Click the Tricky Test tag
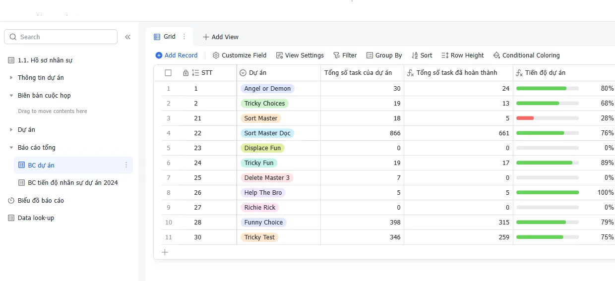Image resolution: width=615 pixels, height=281 pixels. tap(259, 237)
